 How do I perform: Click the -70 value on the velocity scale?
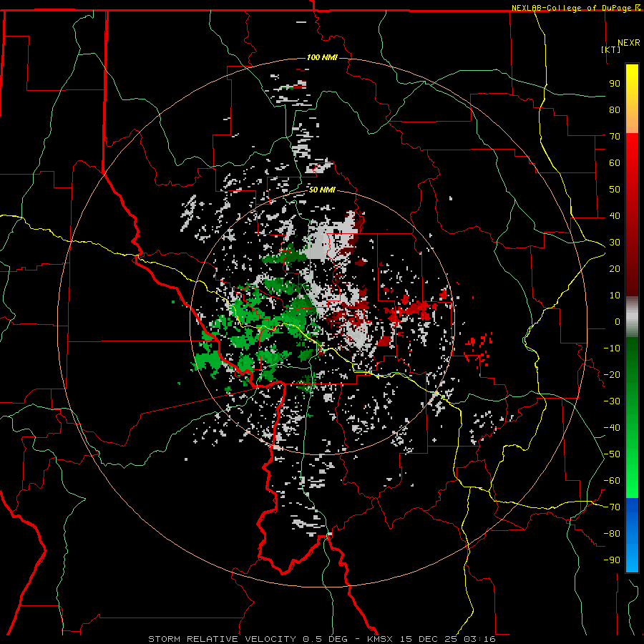click(612, 507)
